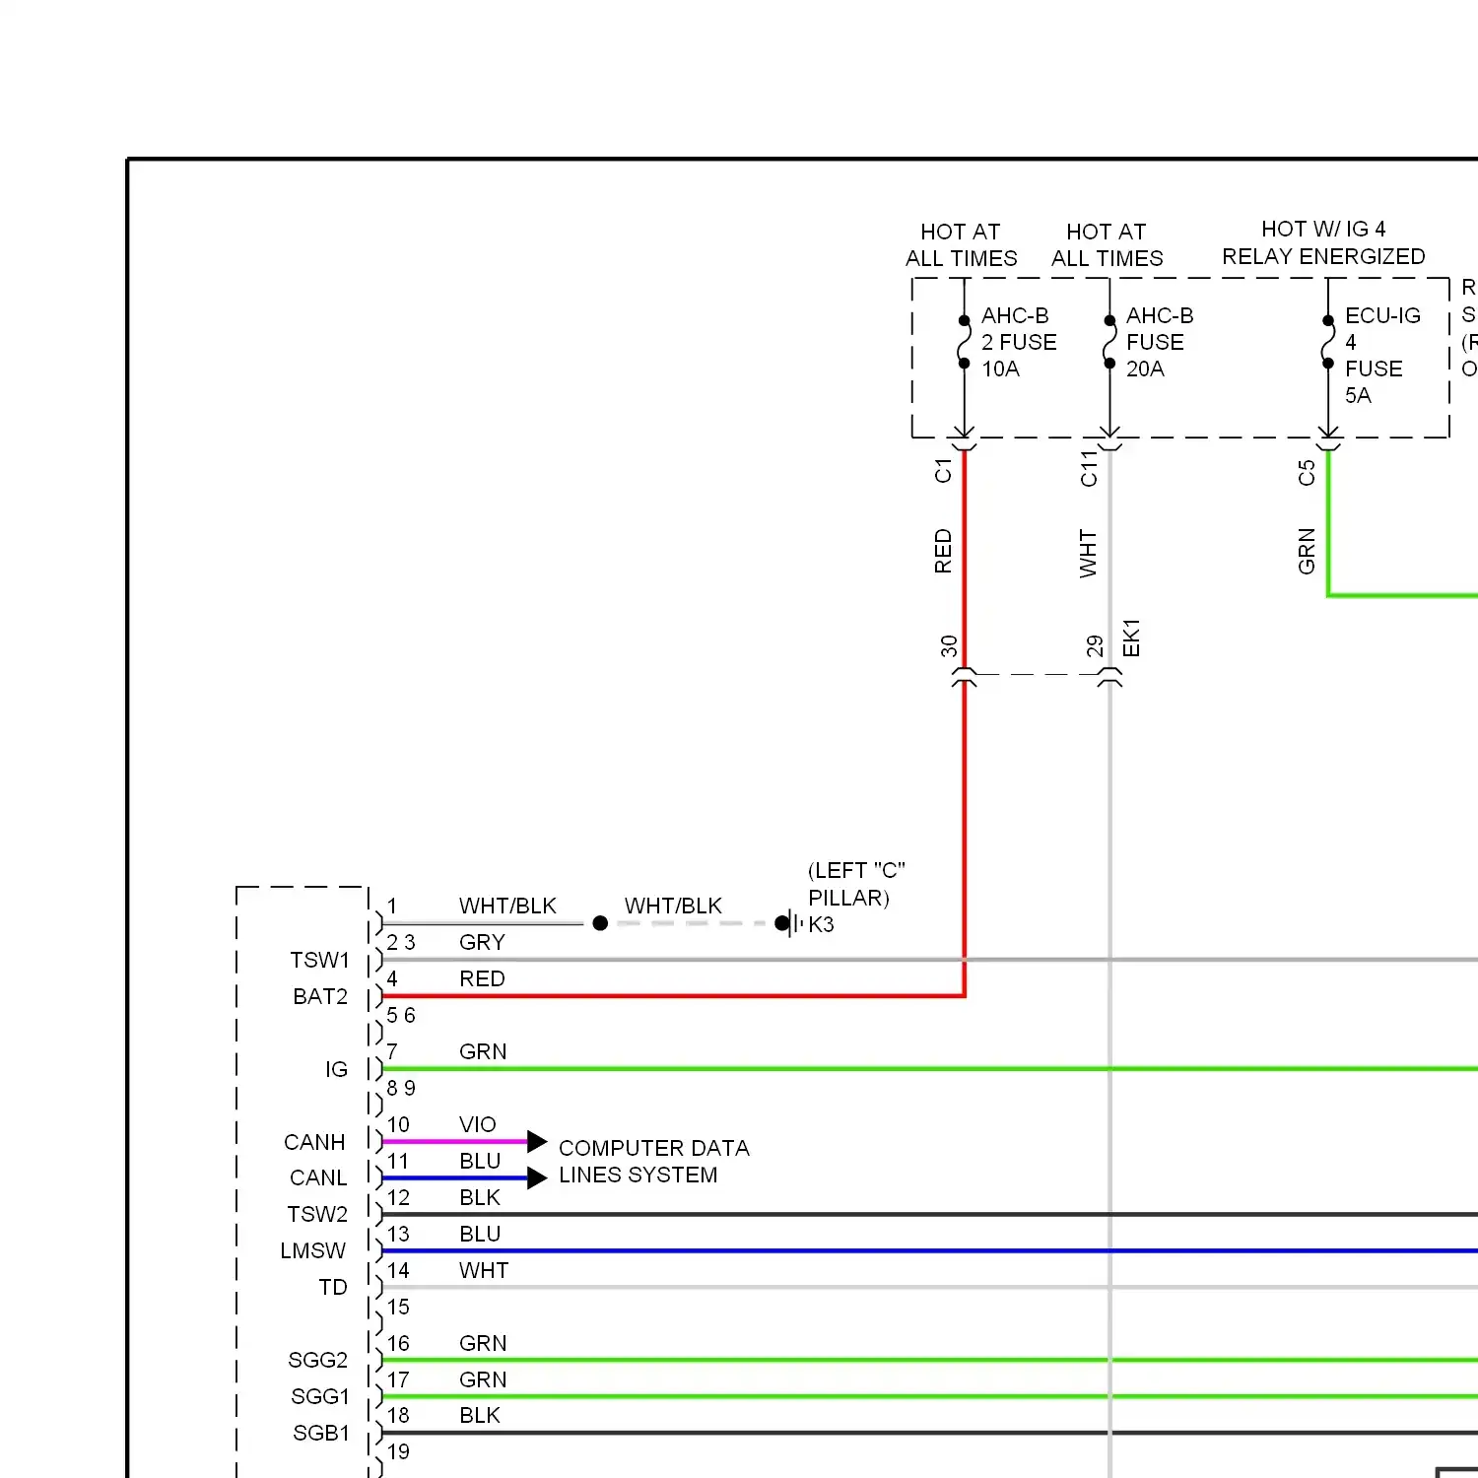The image size is (1478, 1478).
Task: Select the vertical RED wire label
Action: pyautogui.click(x=943, y=552)
